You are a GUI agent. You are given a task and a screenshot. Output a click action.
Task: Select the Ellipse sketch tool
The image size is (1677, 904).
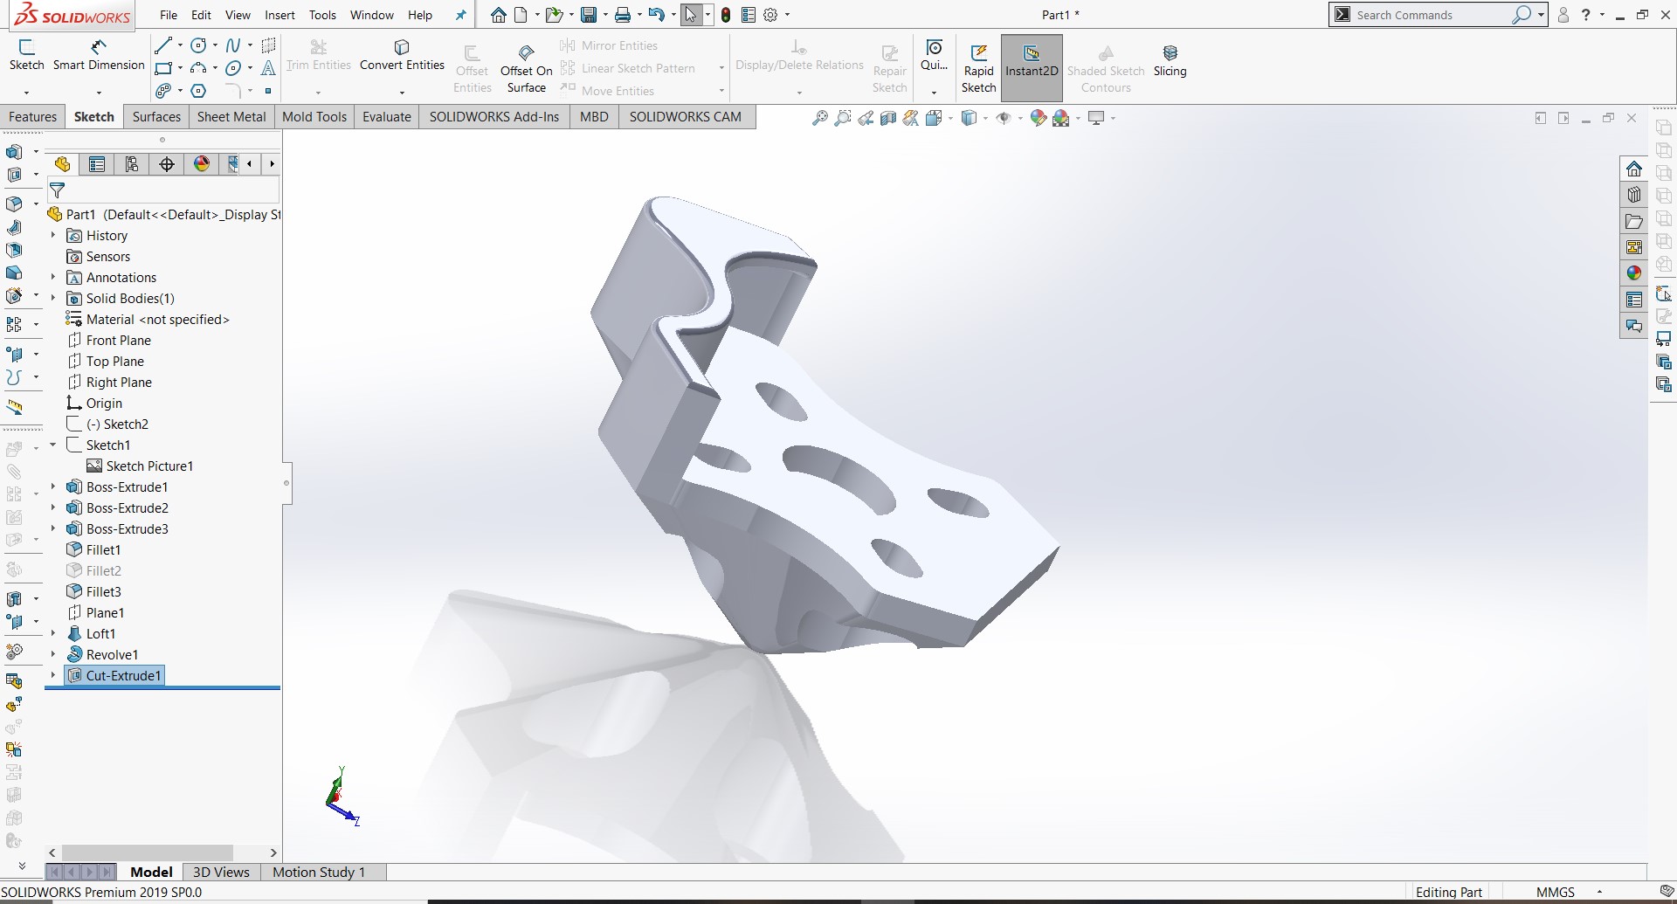[x=233, y=68]
